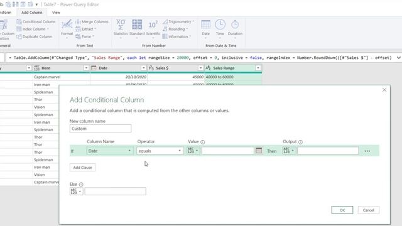The width and height of the screenshot is (402, 226).
Task: Open the Extract options
Action: coord(85,29)
